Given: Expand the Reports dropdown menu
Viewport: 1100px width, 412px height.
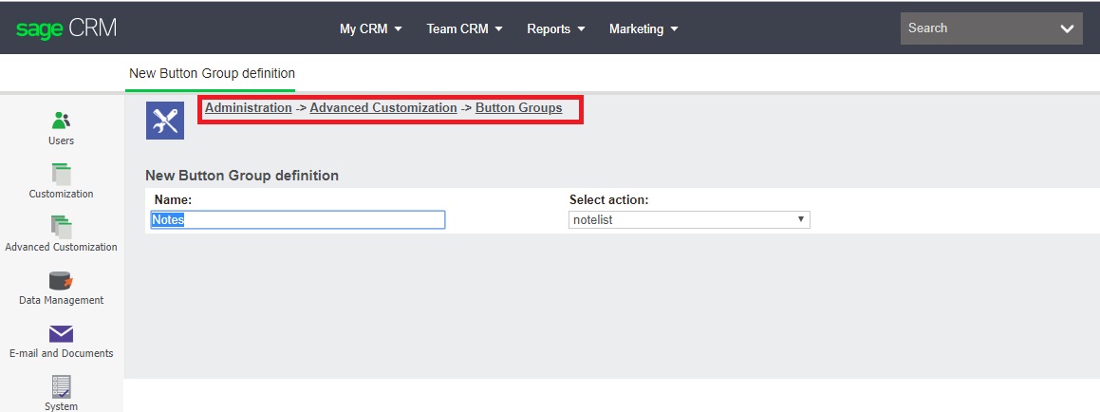Looking at the screenshot, I should 555,28.
